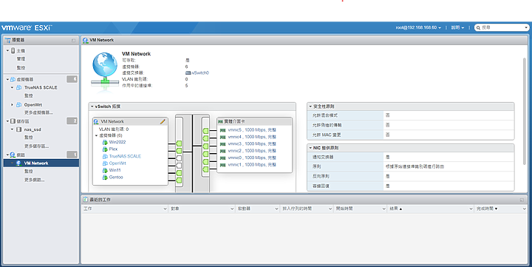Edit VM Network with pencil icon

[x=163, y=121]
